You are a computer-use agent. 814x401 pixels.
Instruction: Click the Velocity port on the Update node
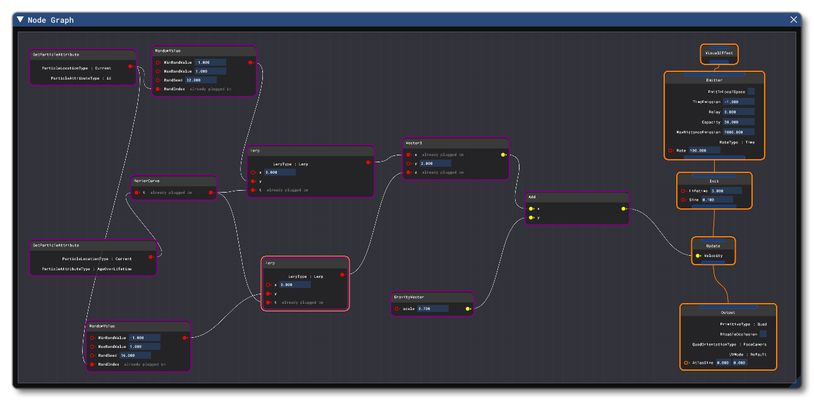(698, 255)
